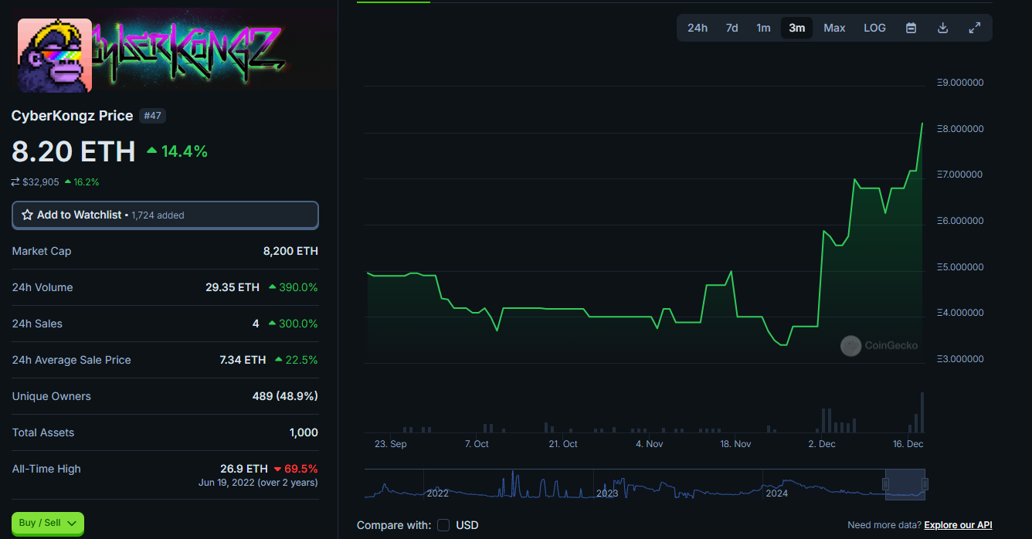Screen dimensions: 1032x539
Task: Click the $32,905 USD price
Action: click(x=41, y=182)
